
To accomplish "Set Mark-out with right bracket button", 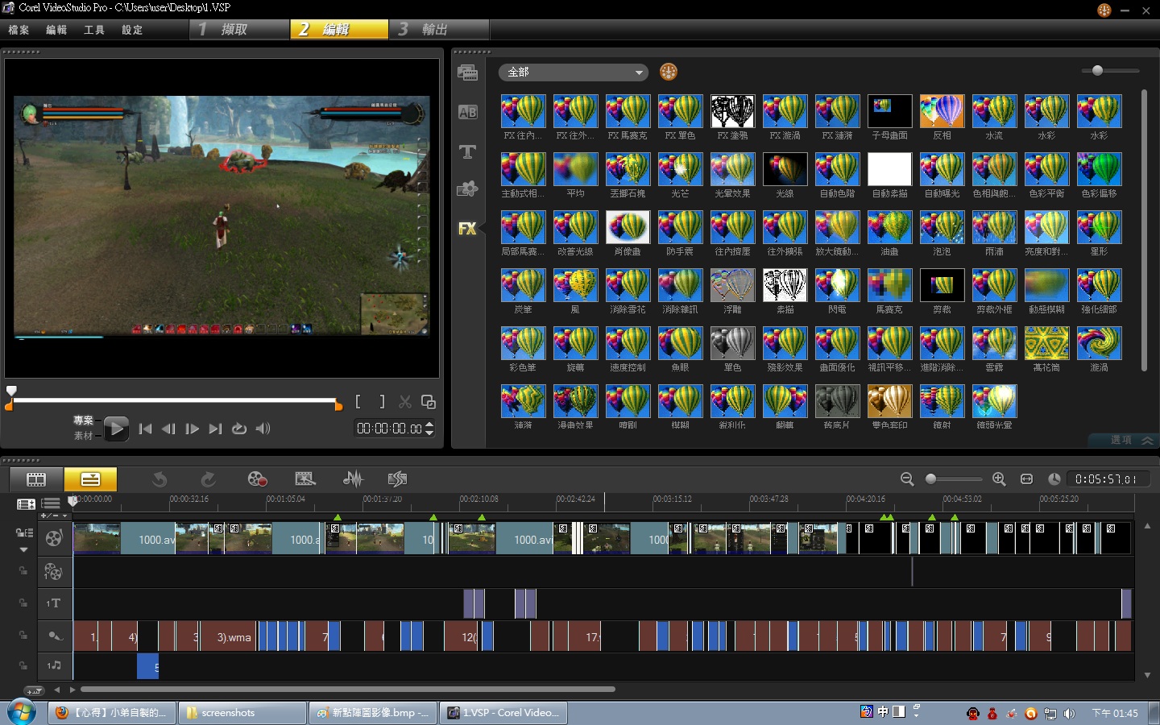I will click(382, 402).
